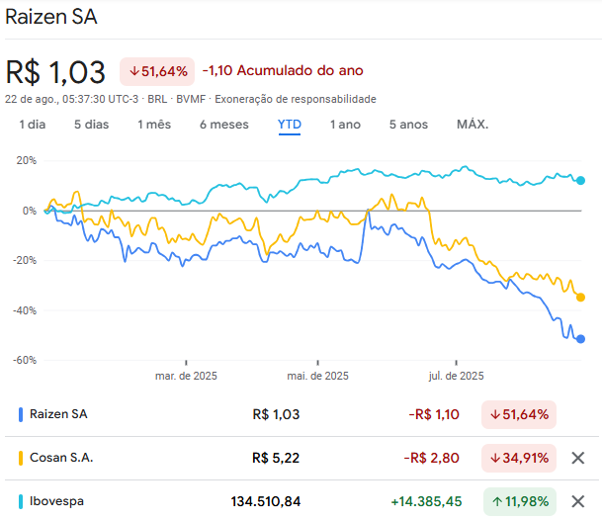The height and width of the screenshot is (520, 602).
Task: Click the blue Raizen endpoint dot on chart
Action: (580, 339)
